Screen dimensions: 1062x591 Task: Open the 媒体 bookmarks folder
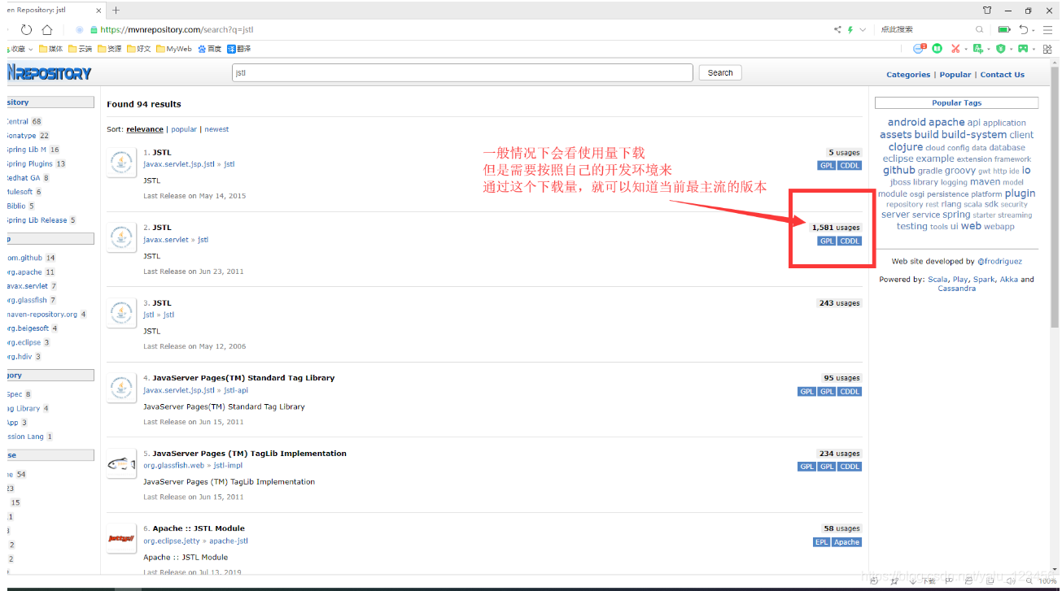tap(50, 49)
